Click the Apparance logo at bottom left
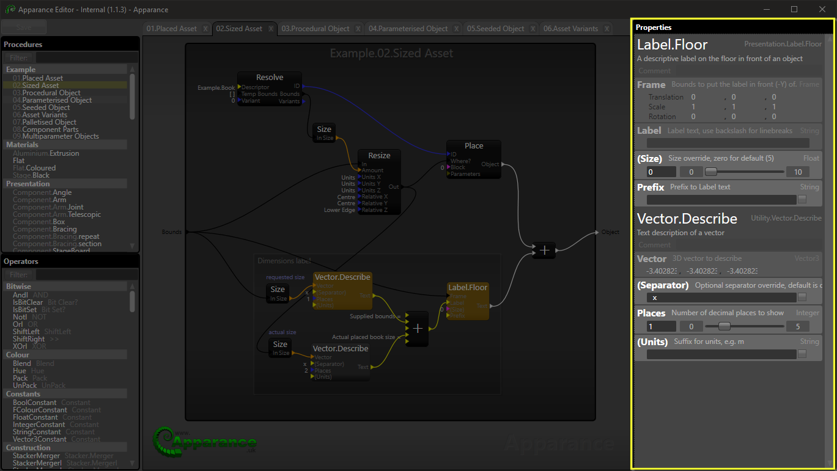 pos(205,440)
